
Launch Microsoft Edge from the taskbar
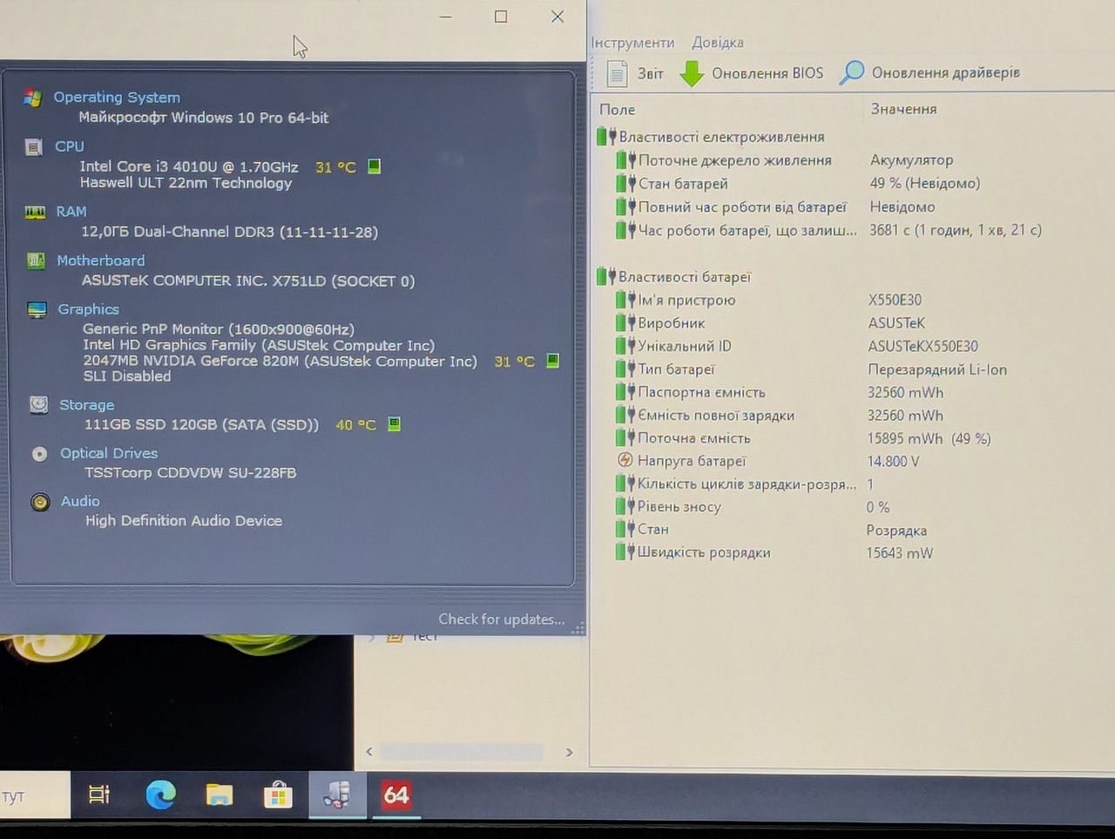click(161, 794)
